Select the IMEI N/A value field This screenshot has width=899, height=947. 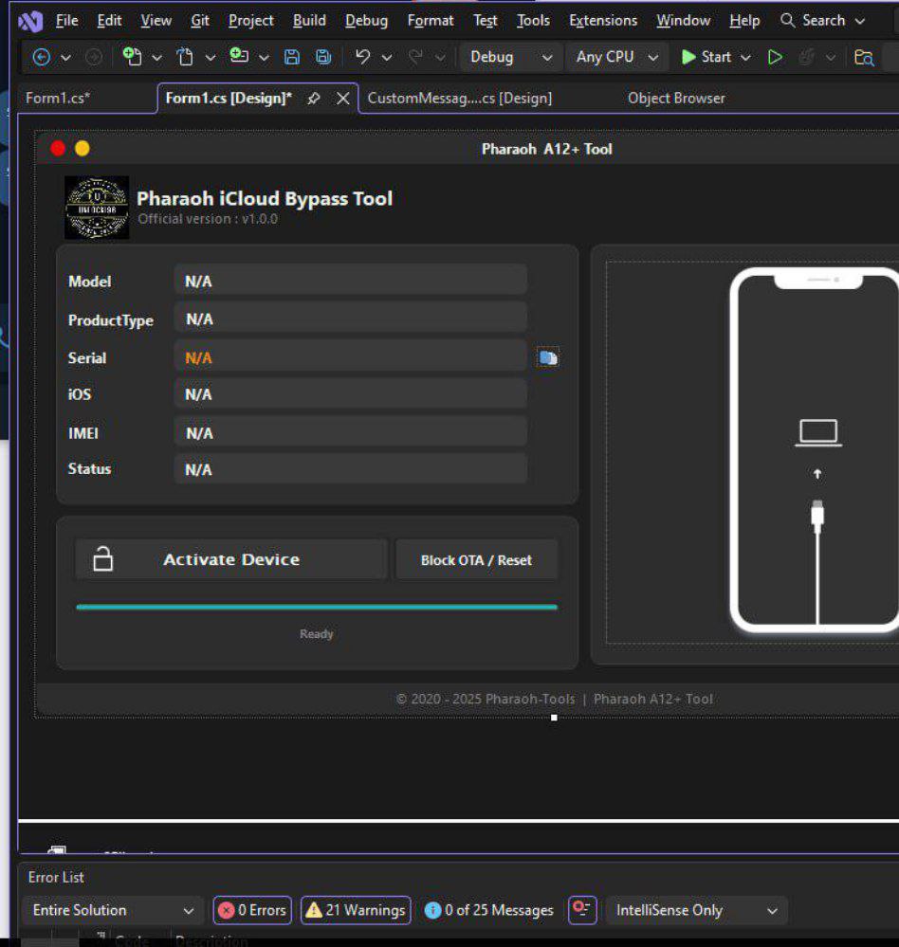point(351,433)
